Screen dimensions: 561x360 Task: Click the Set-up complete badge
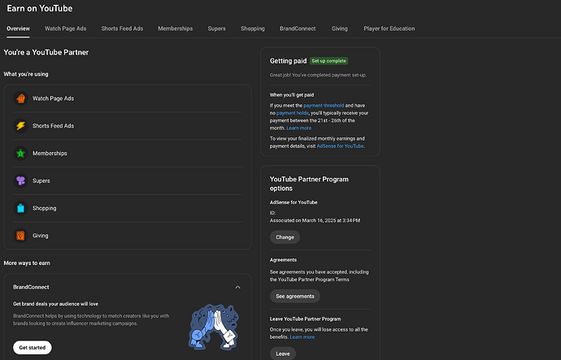[x=328, y=61]
